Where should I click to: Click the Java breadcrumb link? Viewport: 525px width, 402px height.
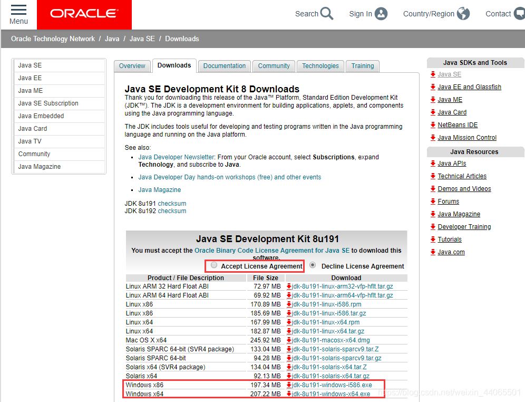(112, 39)
